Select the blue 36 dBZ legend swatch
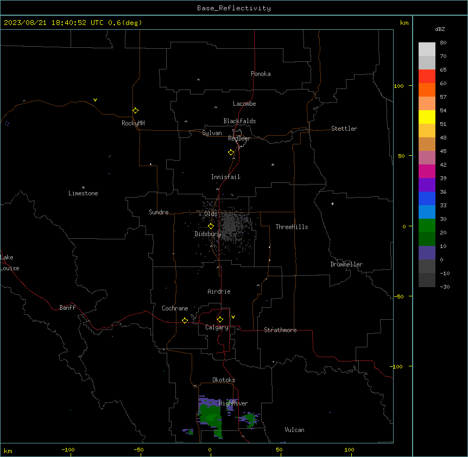This screenshot has height=457, width=468. [x=427, y=198]
